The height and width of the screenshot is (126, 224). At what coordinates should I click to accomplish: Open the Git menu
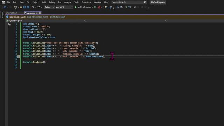pos(28,2)
